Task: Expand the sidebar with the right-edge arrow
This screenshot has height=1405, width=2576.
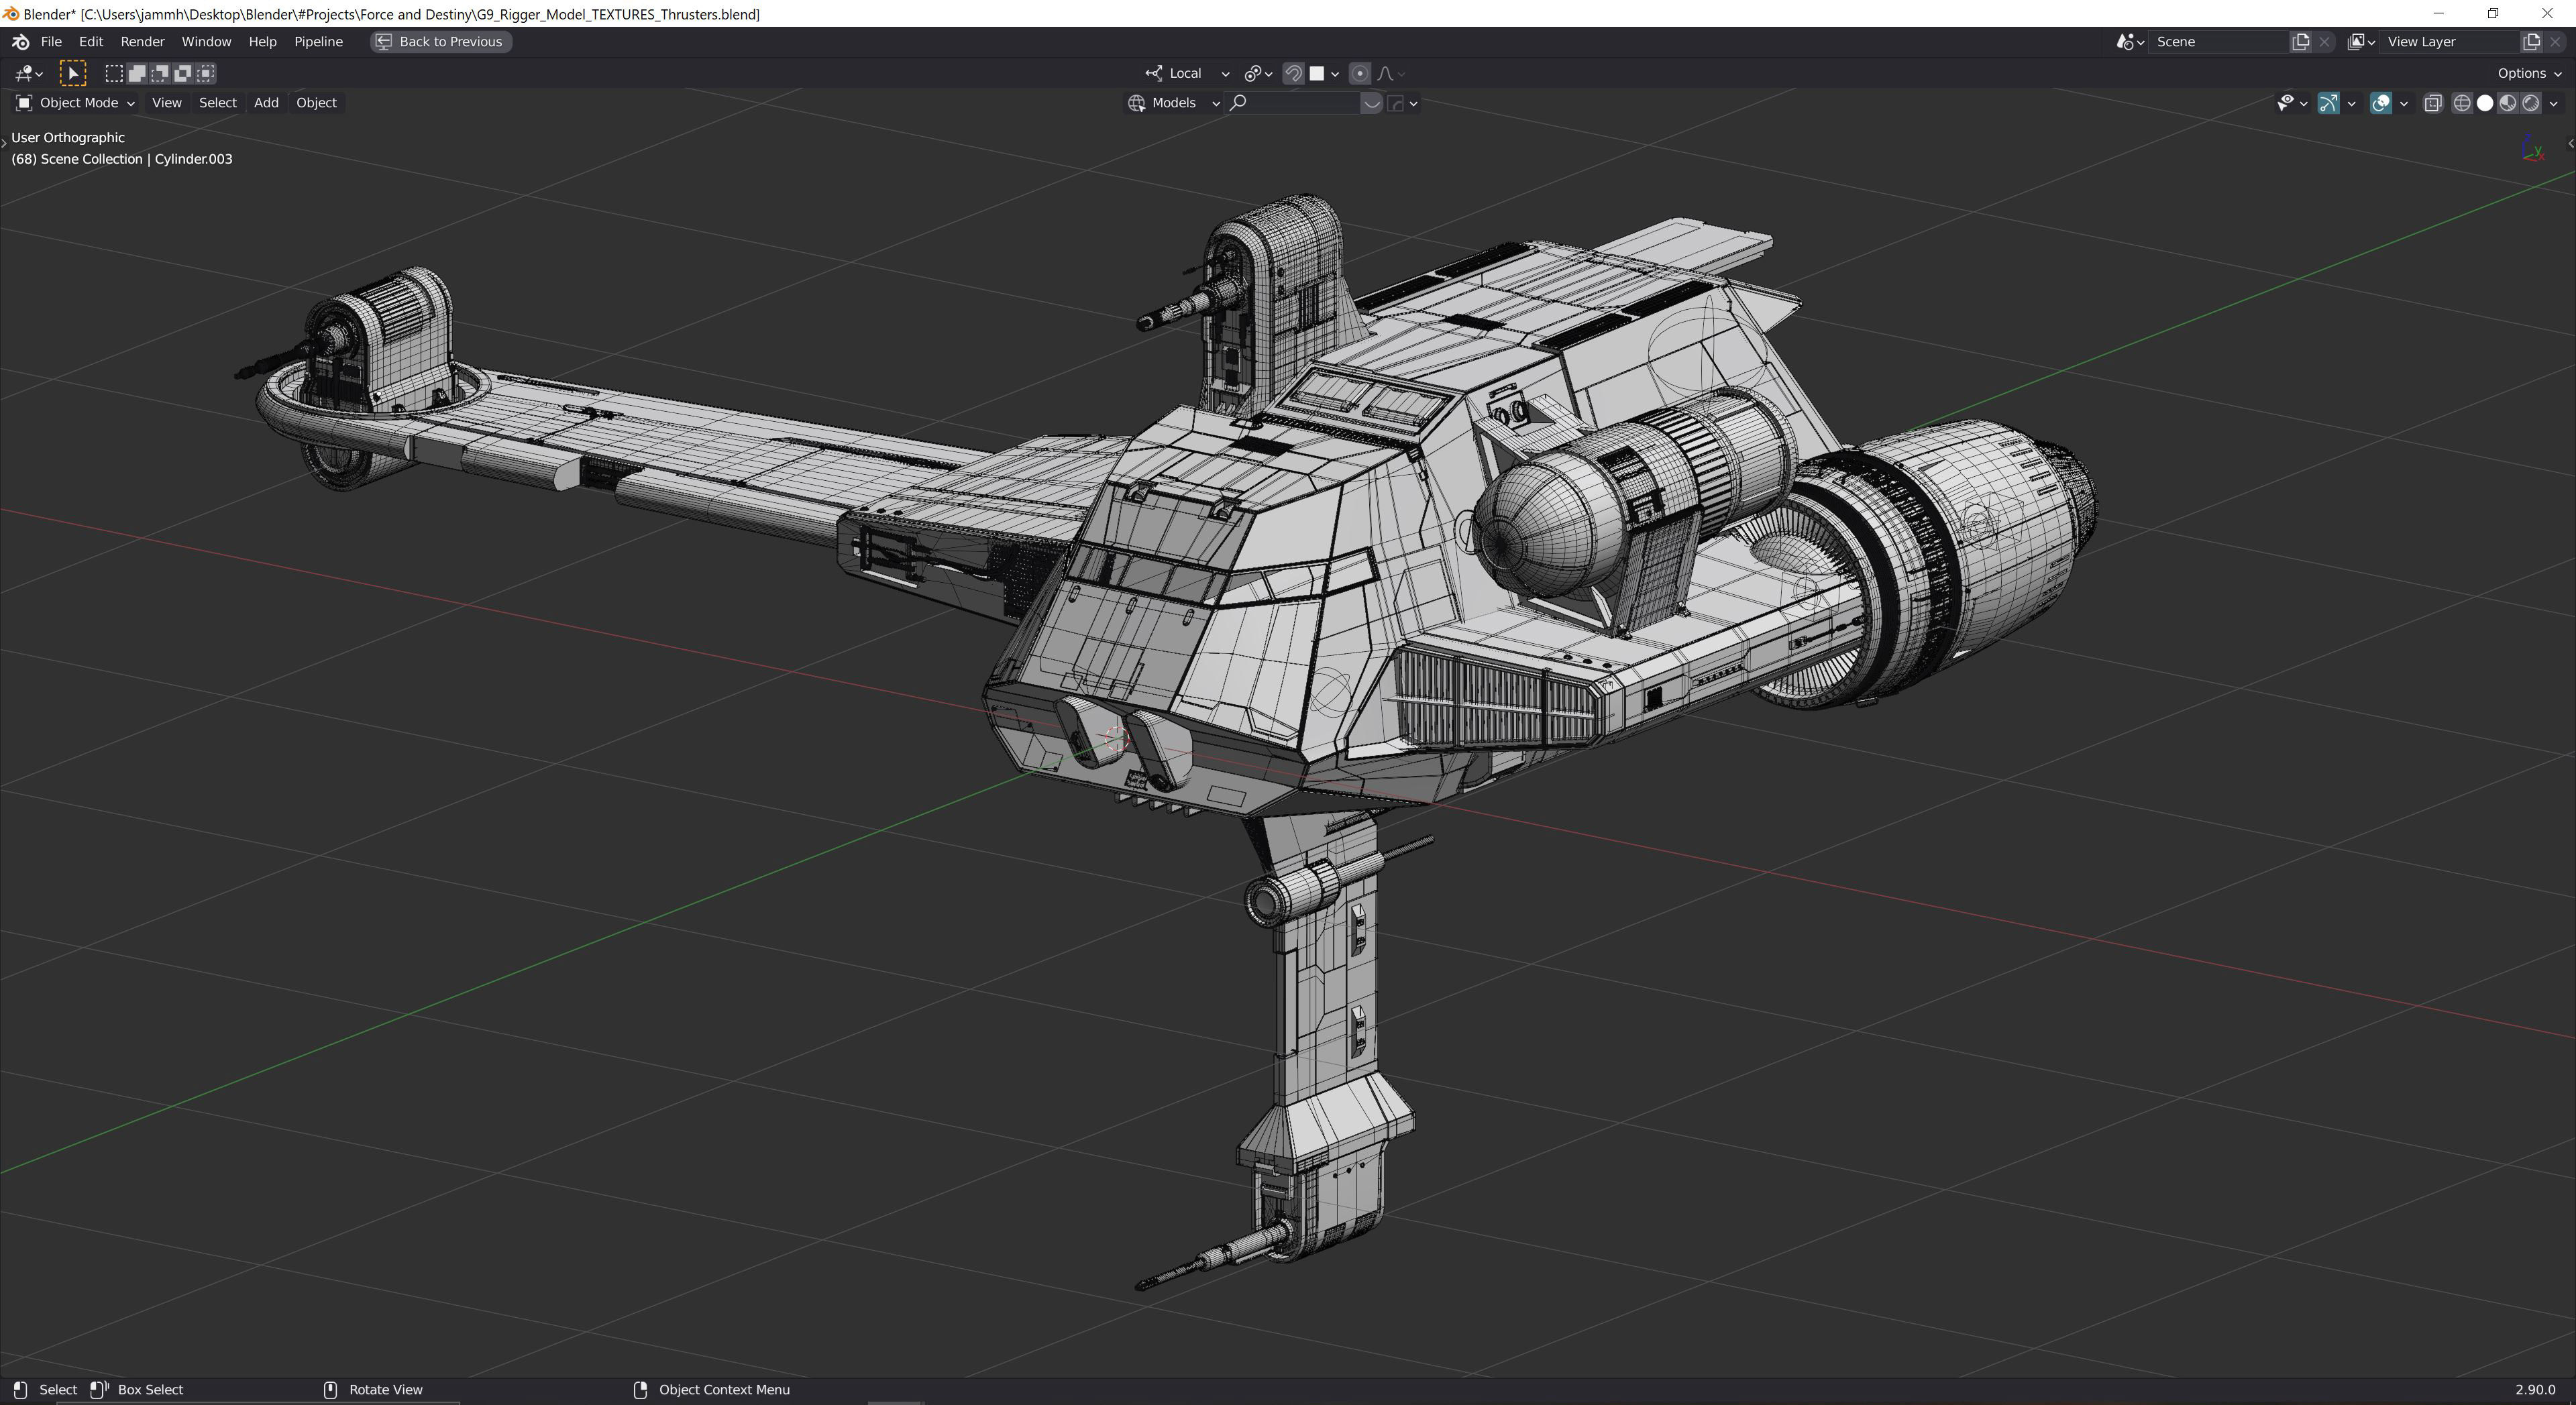Action: pos(2570,143)
